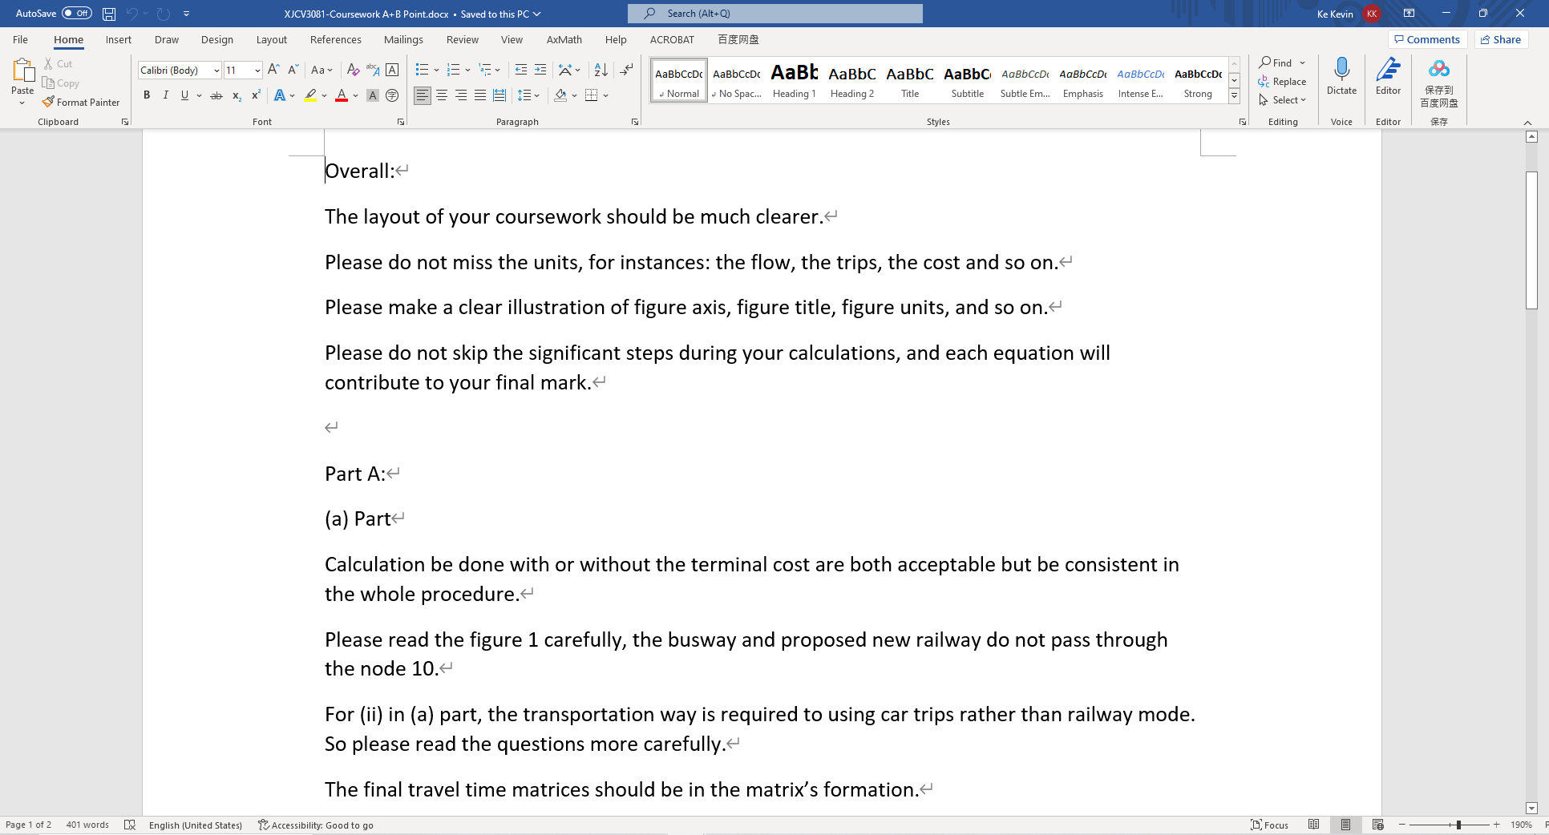The width and height of the screenshot is (1549, 835).
Task: Click the Comments button
Action: point(1427,40)
